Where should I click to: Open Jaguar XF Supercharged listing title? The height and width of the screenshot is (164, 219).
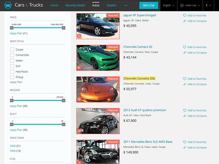tap(140, 15)
